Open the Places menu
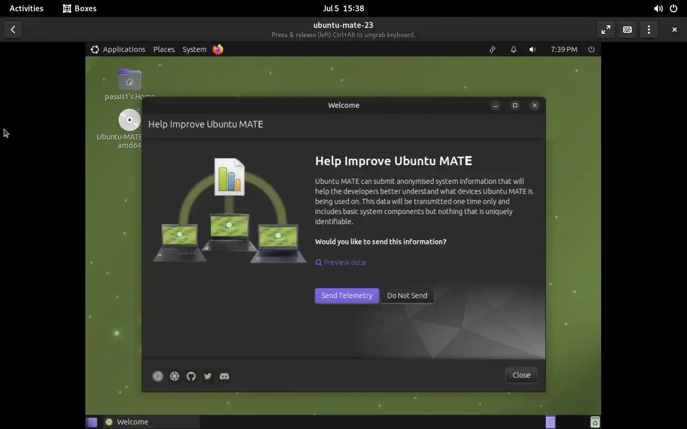The height and width of the screenshot is (429, 687). pyautogui.click(x=164, y=49)
